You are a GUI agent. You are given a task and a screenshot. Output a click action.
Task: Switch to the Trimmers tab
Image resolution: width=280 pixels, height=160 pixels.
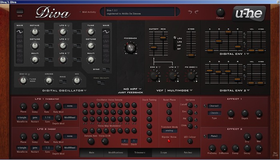coord(140,152)
